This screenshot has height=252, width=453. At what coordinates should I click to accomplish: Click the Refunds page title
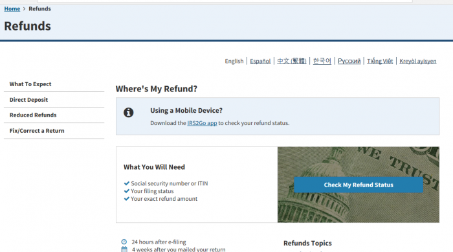[x=27, y=26]
